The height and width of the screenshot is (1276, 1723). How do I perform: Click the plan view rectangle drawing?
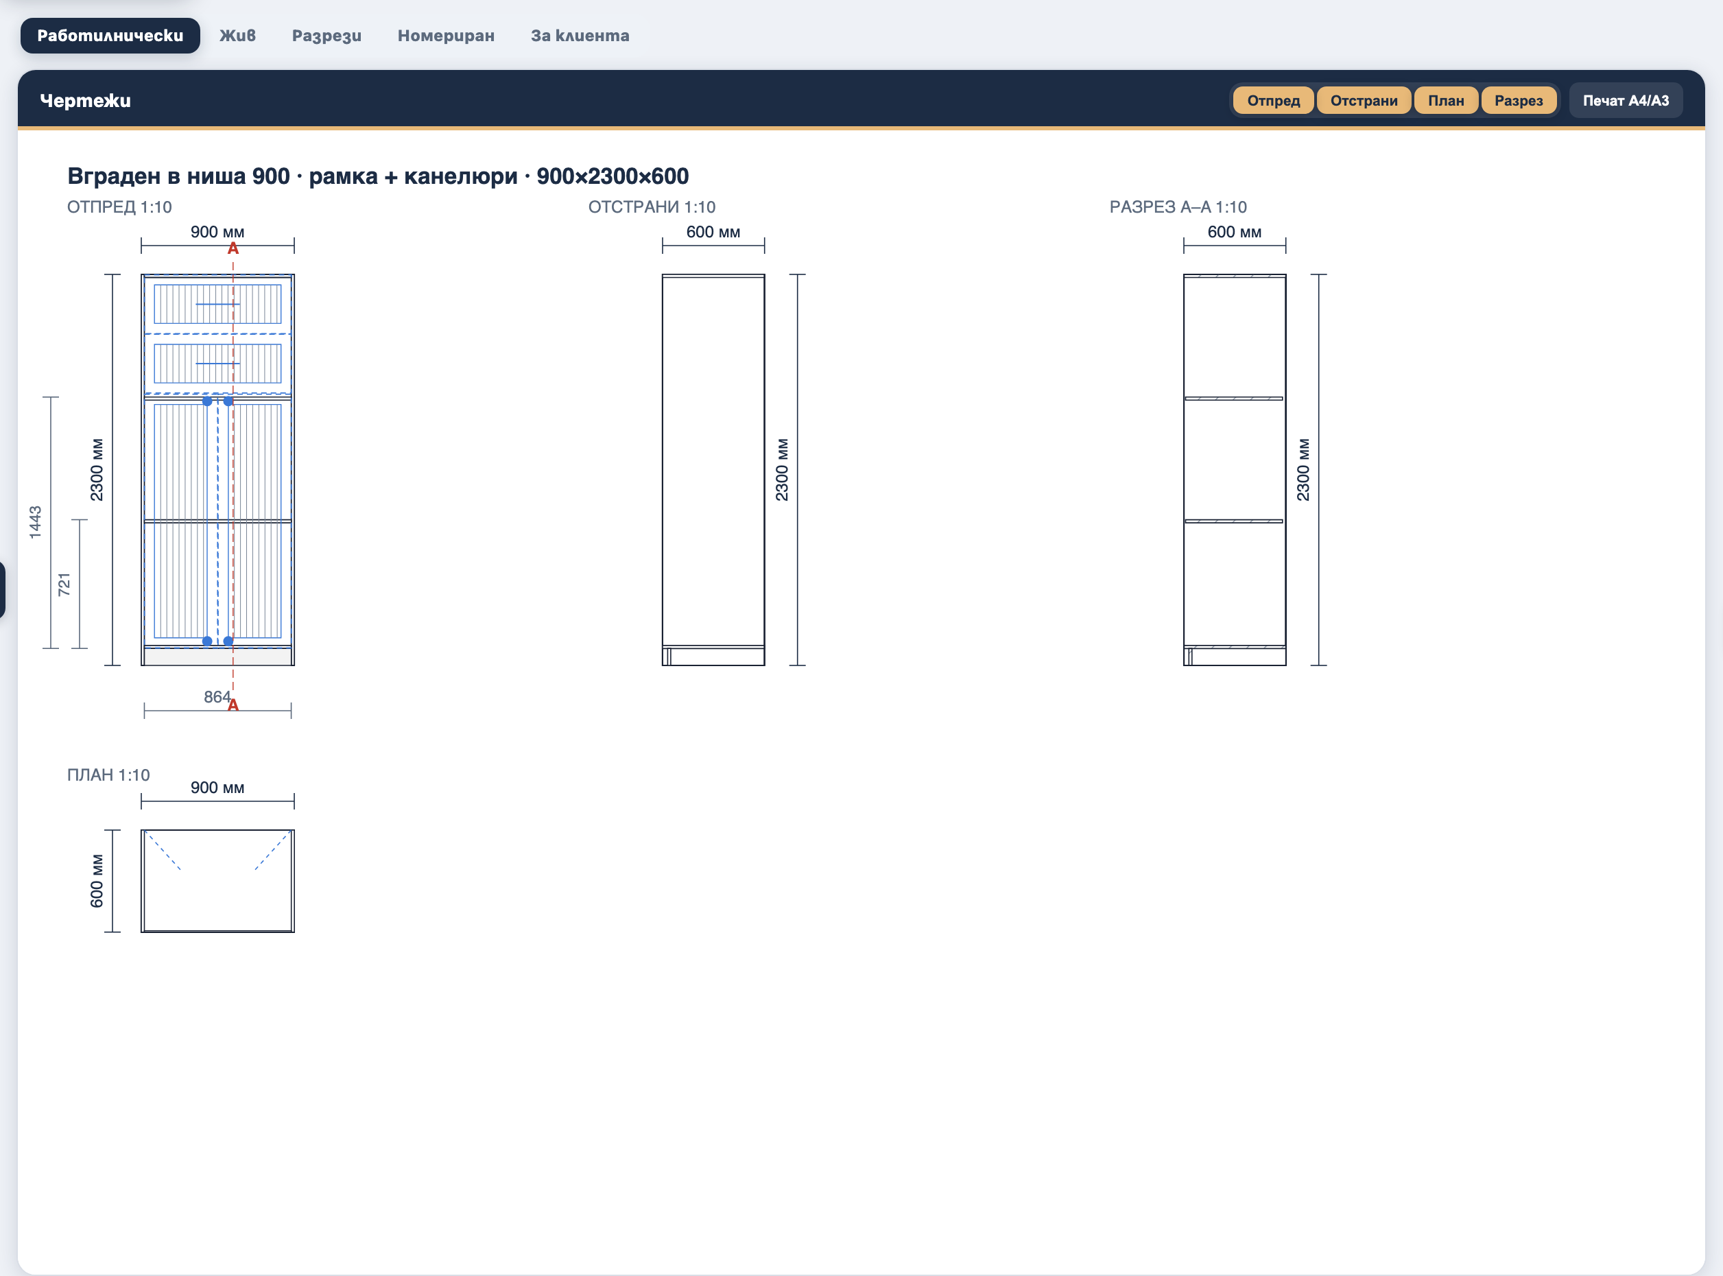click(218, 882)
